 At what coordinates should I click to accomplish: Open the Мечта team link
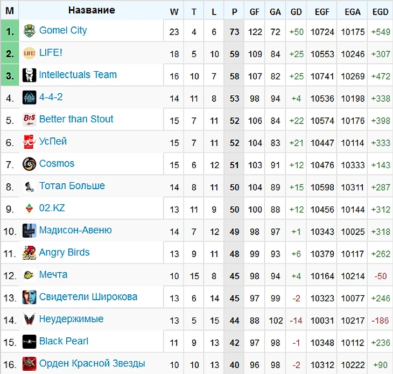coord(53,275)
